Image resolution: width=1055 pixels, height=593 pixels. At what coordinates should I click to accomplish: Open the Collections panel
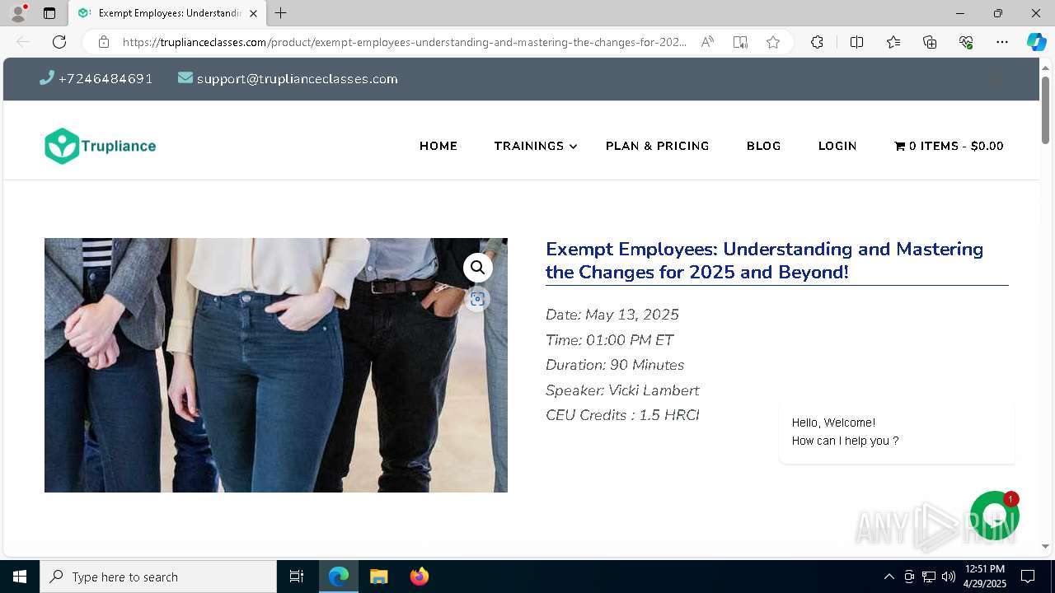930,42
